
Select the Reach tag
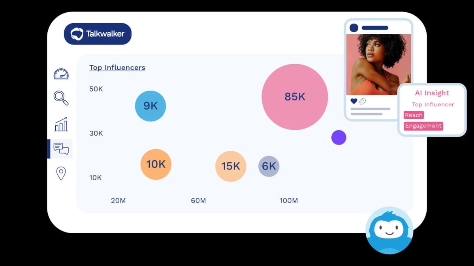point(414,115)
